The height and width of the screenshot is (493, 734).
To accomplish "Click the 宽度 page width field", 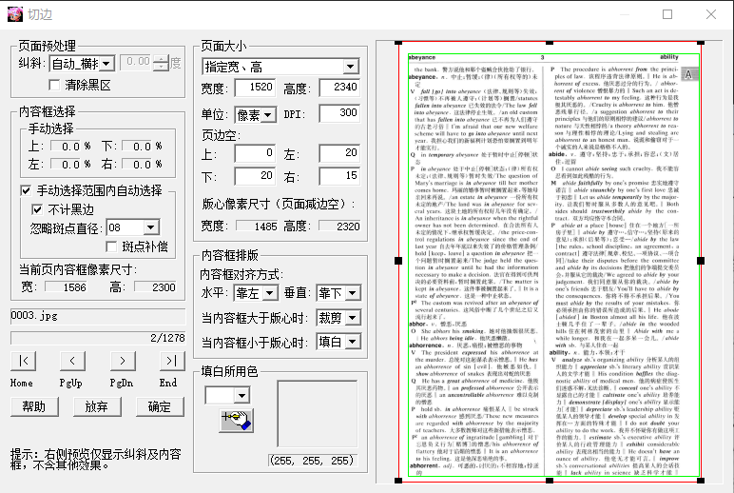I will [255, 88].
